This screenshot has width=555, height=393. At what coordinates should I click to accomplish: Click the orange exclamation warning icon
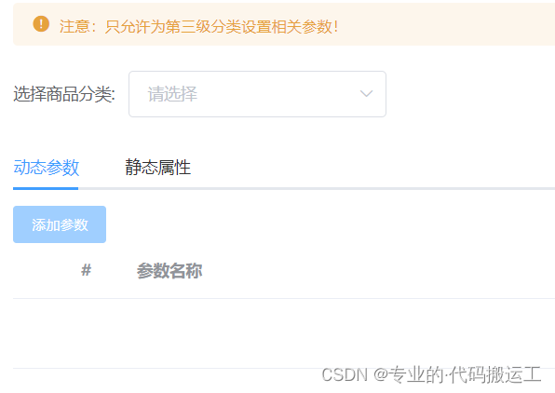[41, 23]
